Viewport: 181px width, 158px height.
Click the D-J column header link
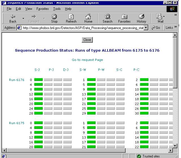pyautogui.click(x=66, y=70)
